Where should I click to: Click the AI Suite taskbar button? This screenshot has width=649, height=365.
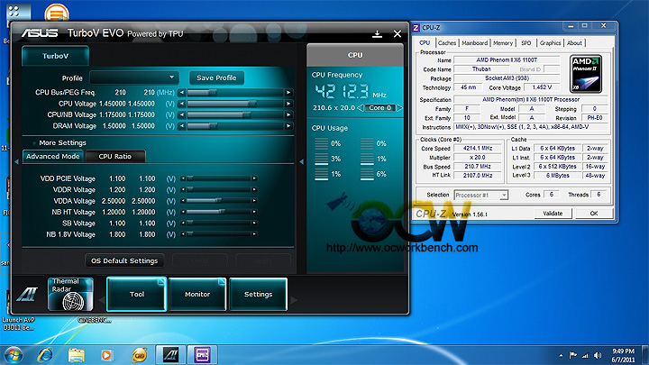coord(170,355)
